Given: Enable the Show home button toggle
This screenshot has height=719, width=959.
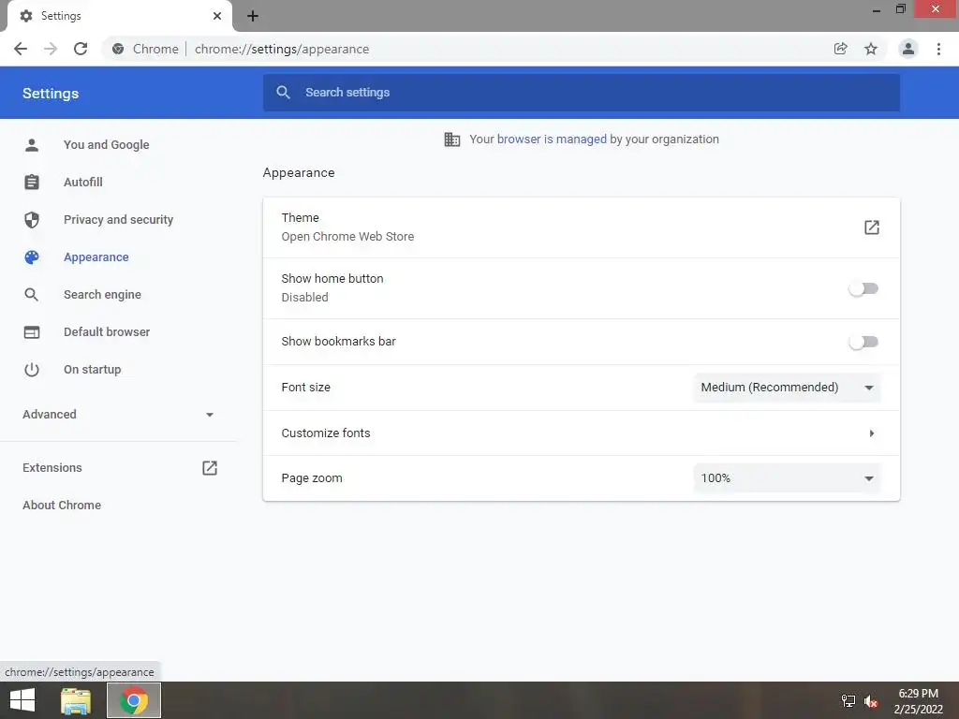Looking at the screenshot, I should [863, 288].
